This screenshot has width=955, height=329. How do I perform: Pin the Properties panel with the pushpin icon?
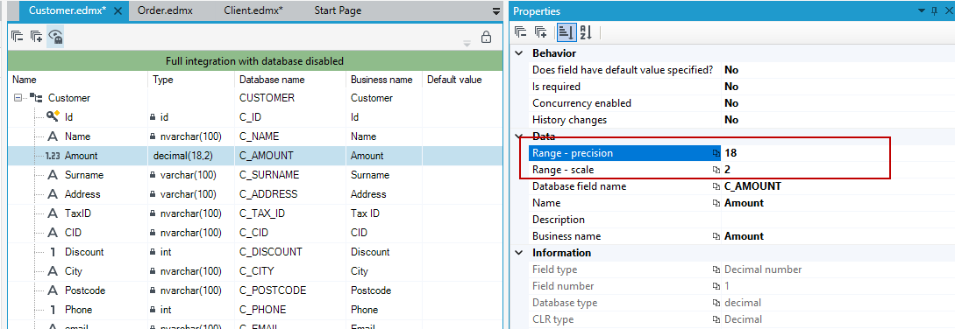pyautogui.click(x=935, y=11)
